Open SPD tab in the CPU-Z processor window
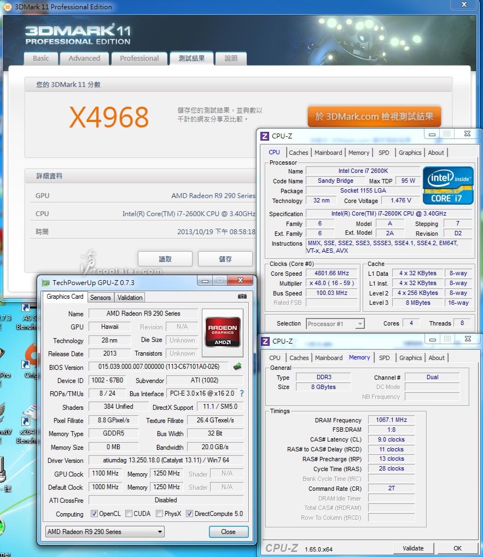The image size is (483, 557). coord(384,153)
